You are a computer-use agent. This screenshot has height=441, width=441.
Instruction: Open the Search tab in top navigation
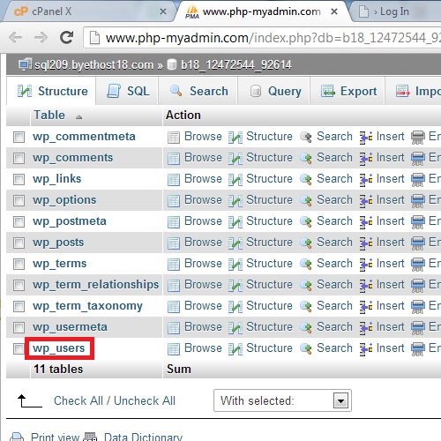click(x=198, y=91)
